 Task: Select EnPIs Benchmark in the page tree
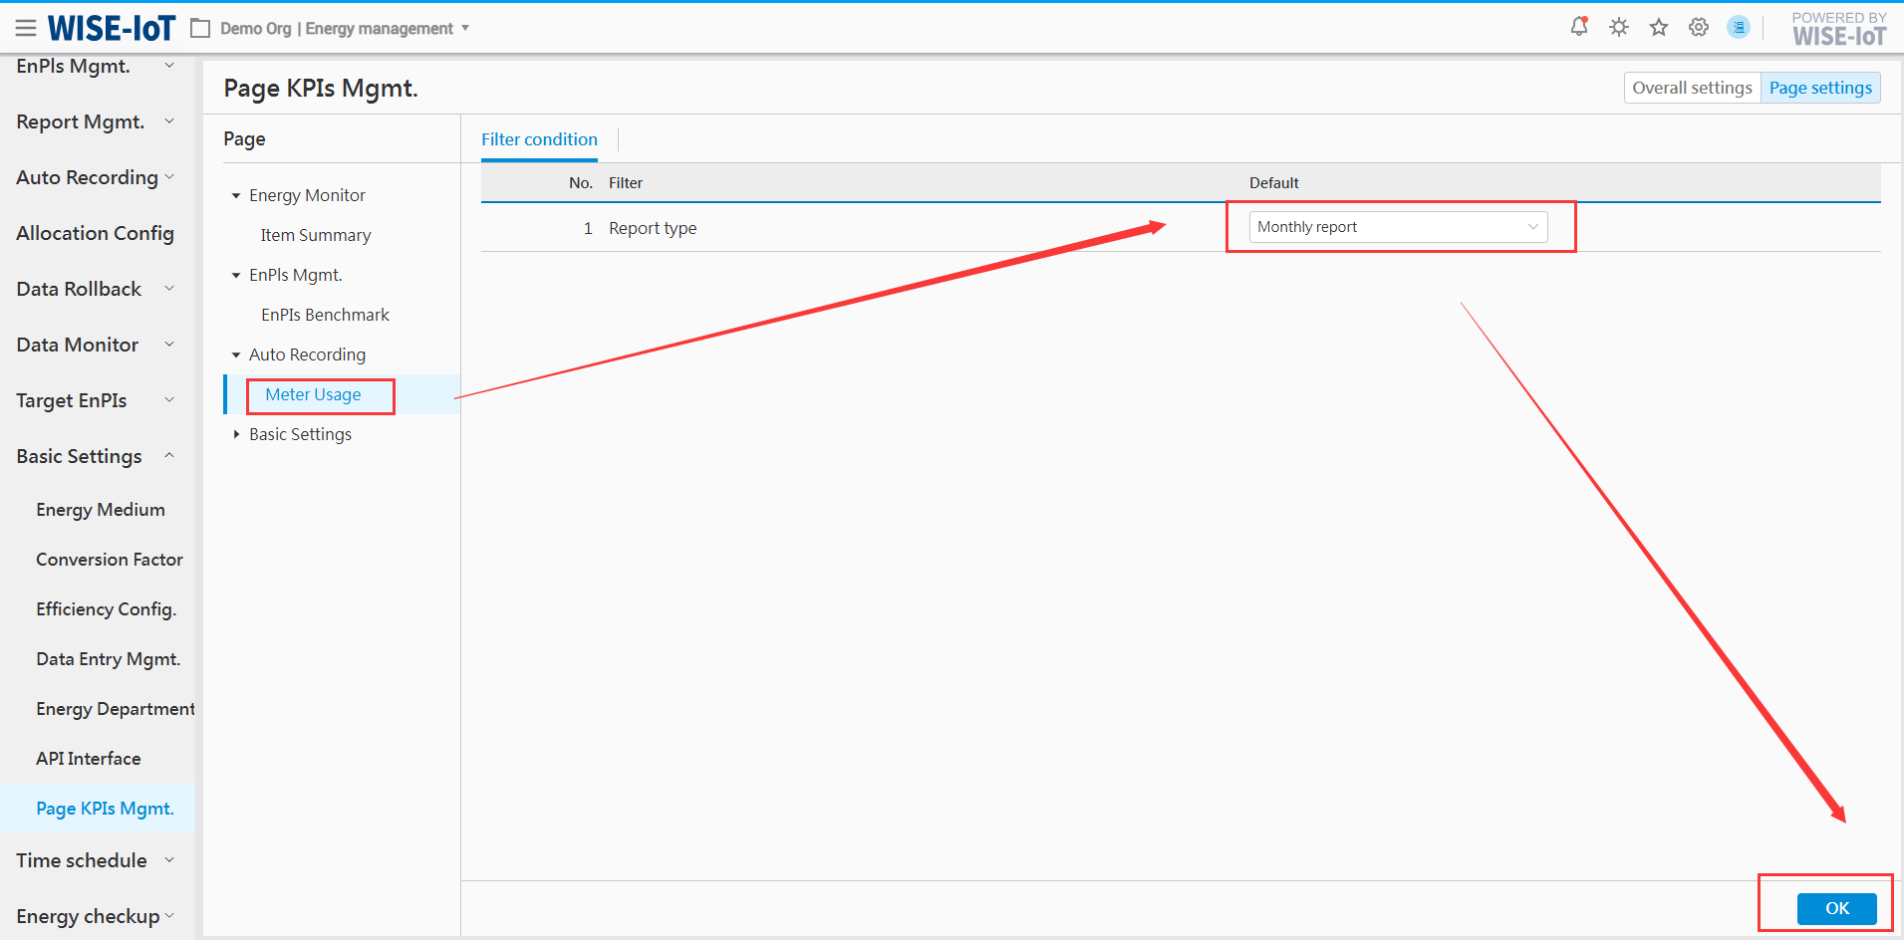[325, 315]
